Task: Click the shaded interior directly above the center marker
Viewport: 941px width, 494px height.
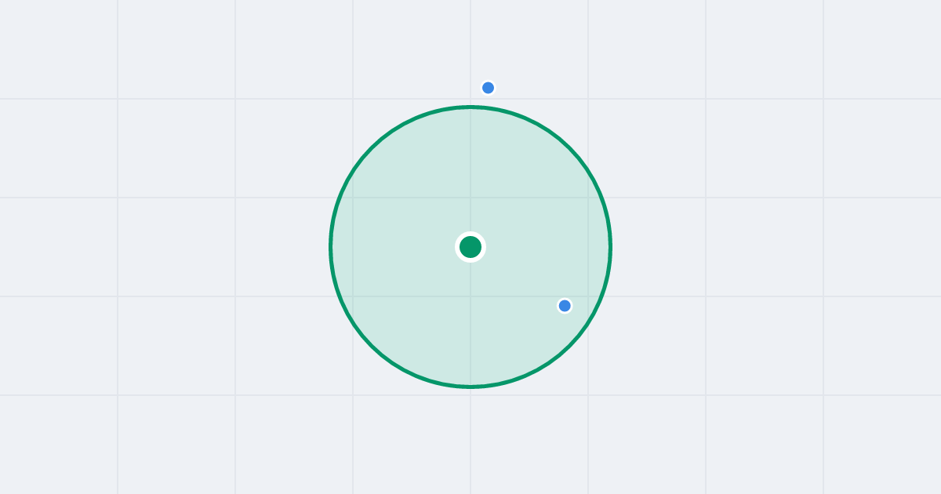Action: [470, 173]
